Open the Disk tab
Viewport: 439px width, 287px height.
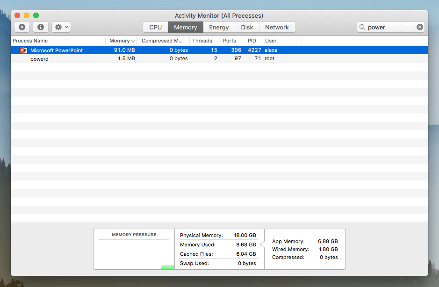pos(247,27)
